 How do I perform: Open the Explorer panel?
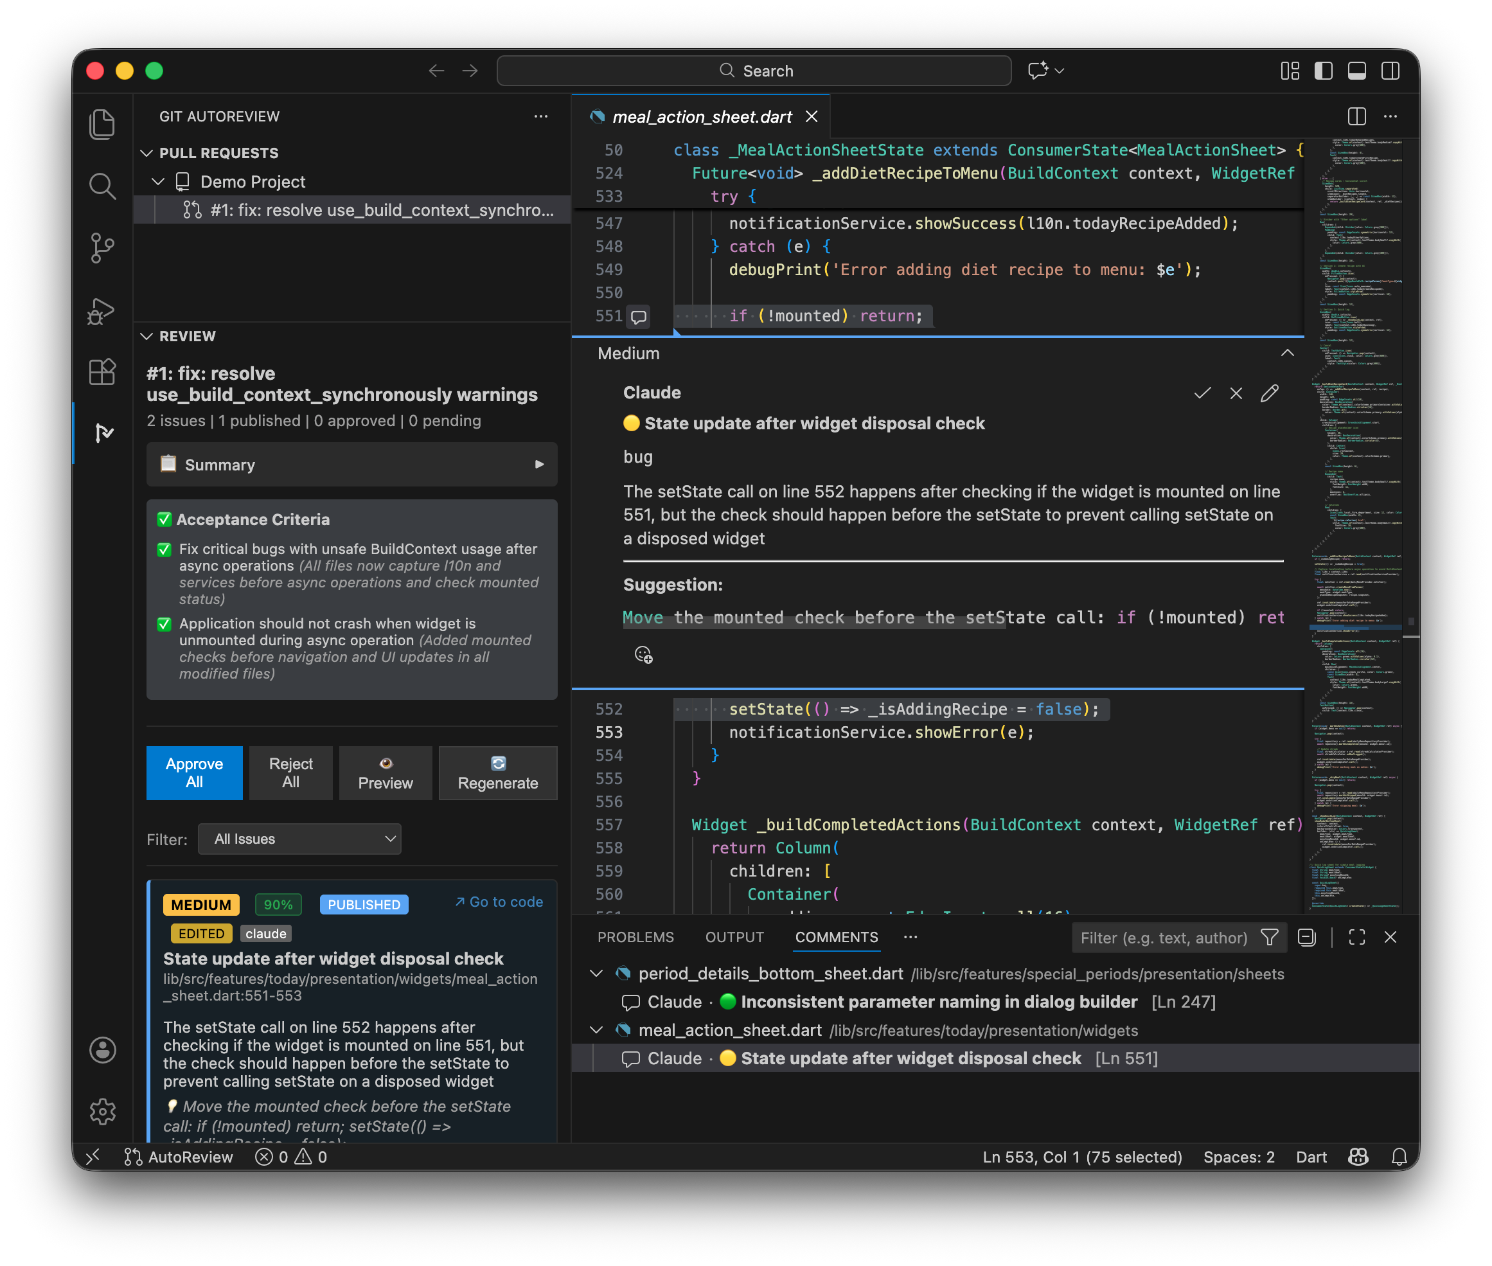click(103, 123)
